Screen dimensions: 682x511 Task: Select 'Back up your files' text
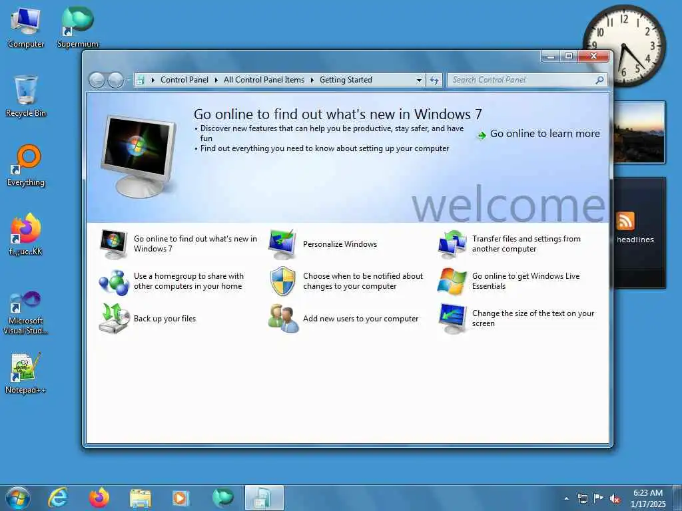click(x=165, y=319)
